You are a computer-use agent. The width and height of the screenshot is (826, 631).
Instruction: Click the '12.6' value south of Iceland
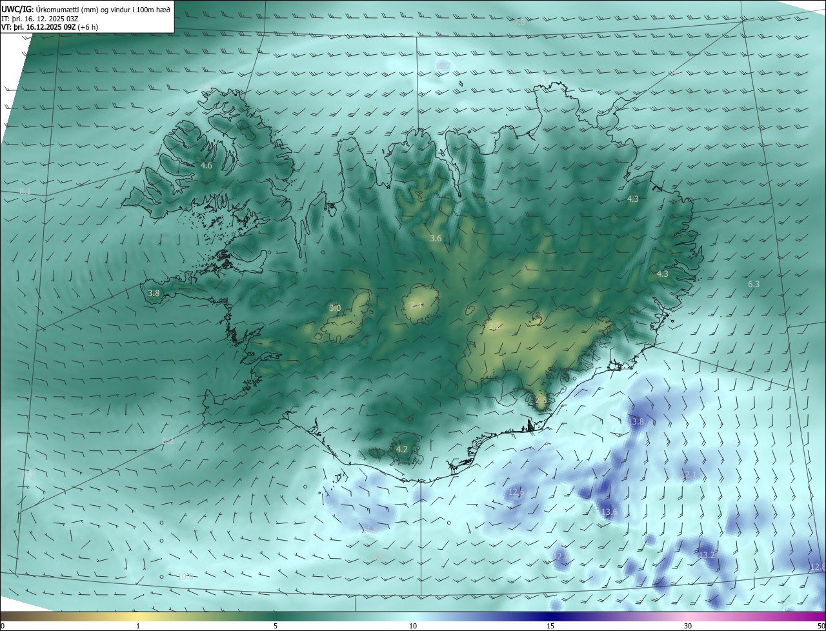click(x=516, y=492)
